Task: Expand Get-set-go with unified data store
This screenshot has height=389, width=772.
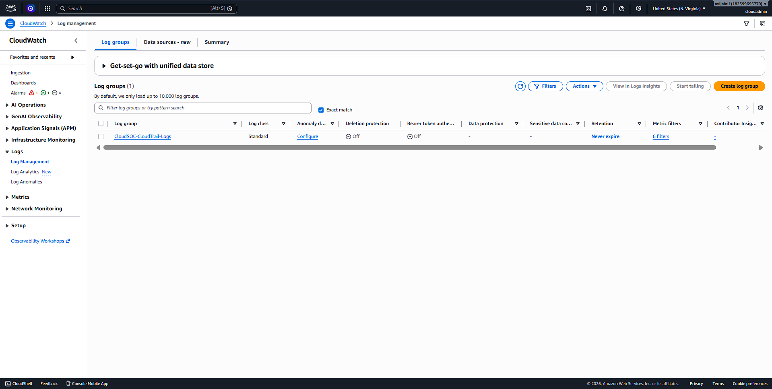Action: 104,66
